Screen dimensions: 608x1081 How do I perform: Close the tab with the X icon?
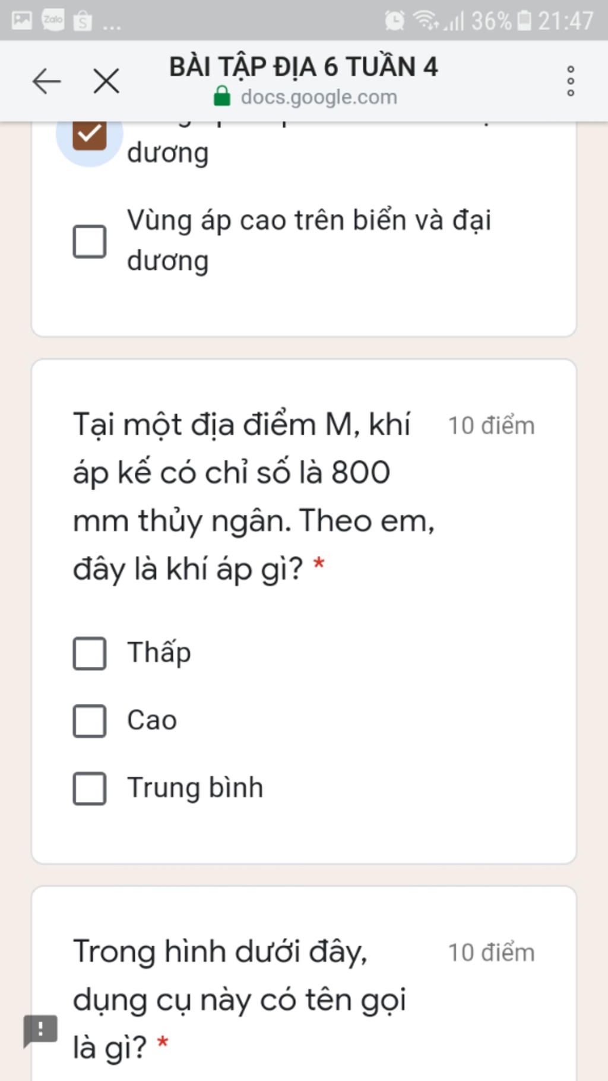click(106, 81)
